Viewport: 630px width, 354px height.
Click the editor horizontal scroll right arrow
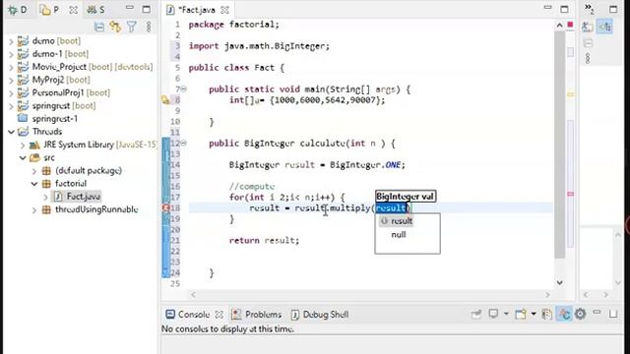click(x=547, y=295)
